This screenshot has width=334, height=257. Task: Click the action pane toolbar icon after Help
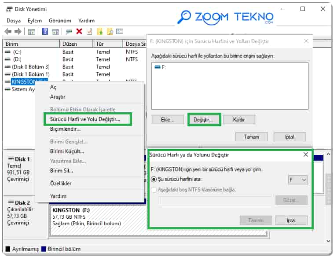(x=55, y=32)
